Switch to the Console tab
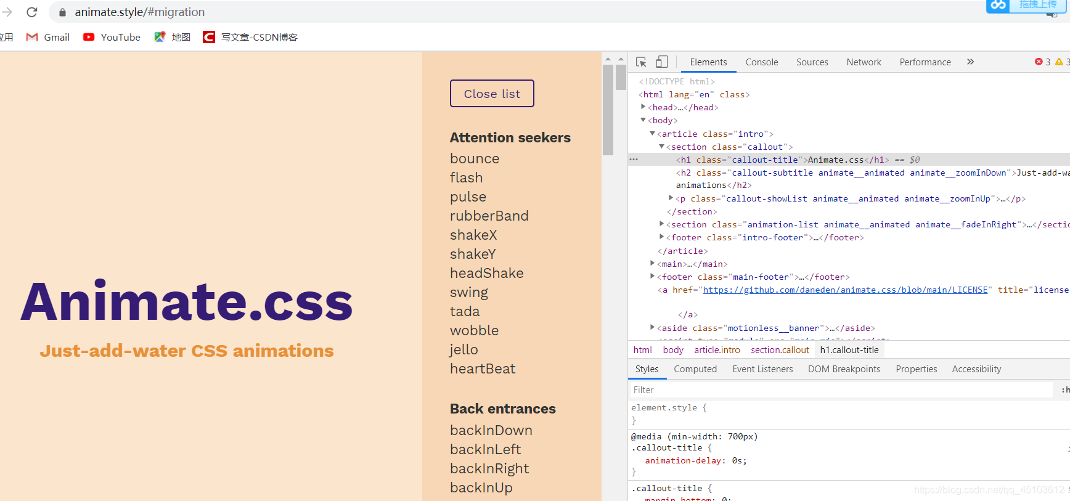1070x501 pixels. click(762, 62)
